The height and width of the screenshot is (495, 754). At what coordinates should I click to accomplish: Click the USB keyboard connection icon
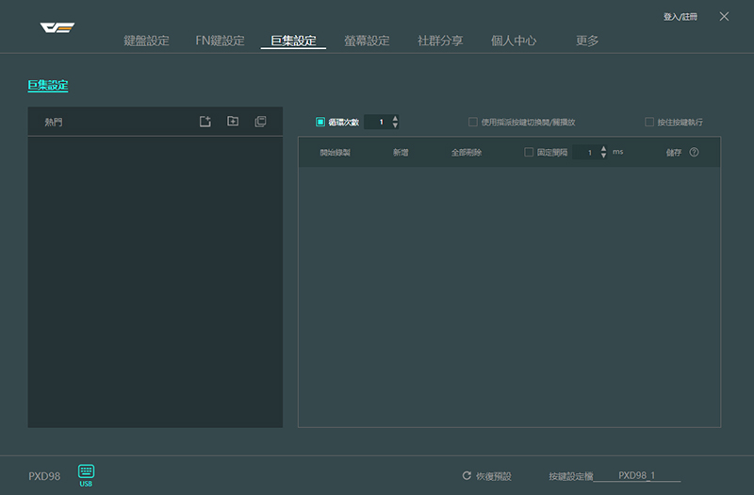pyautogui.click(x=86, y=476)
